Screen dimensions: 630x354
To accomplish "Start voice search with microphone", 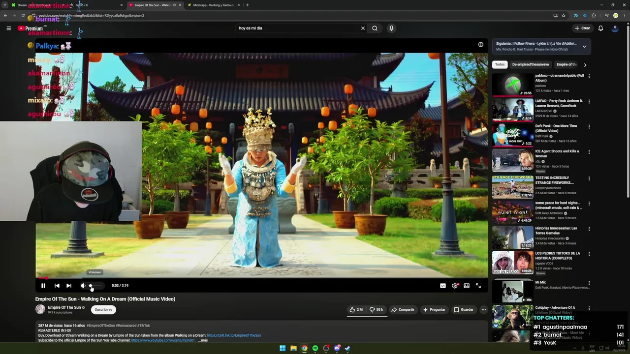I will click(x=391, y=28).
